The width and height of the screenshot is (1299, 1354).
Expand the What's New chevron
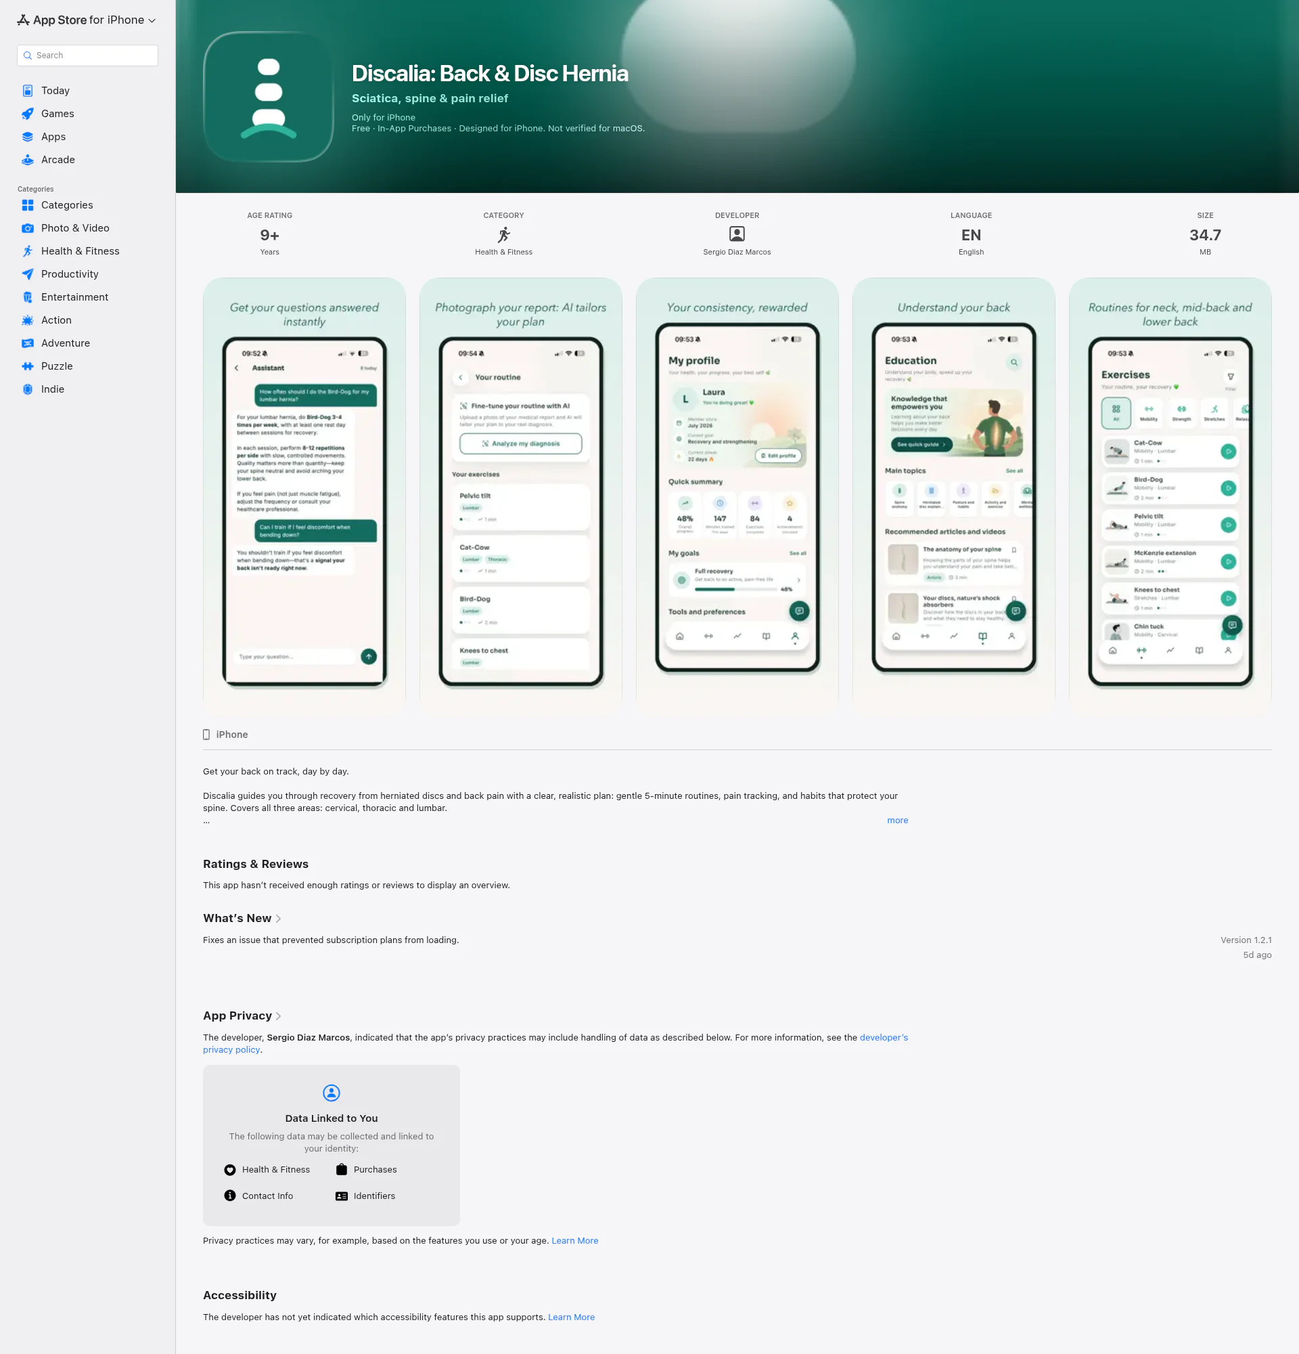[278, 918]
